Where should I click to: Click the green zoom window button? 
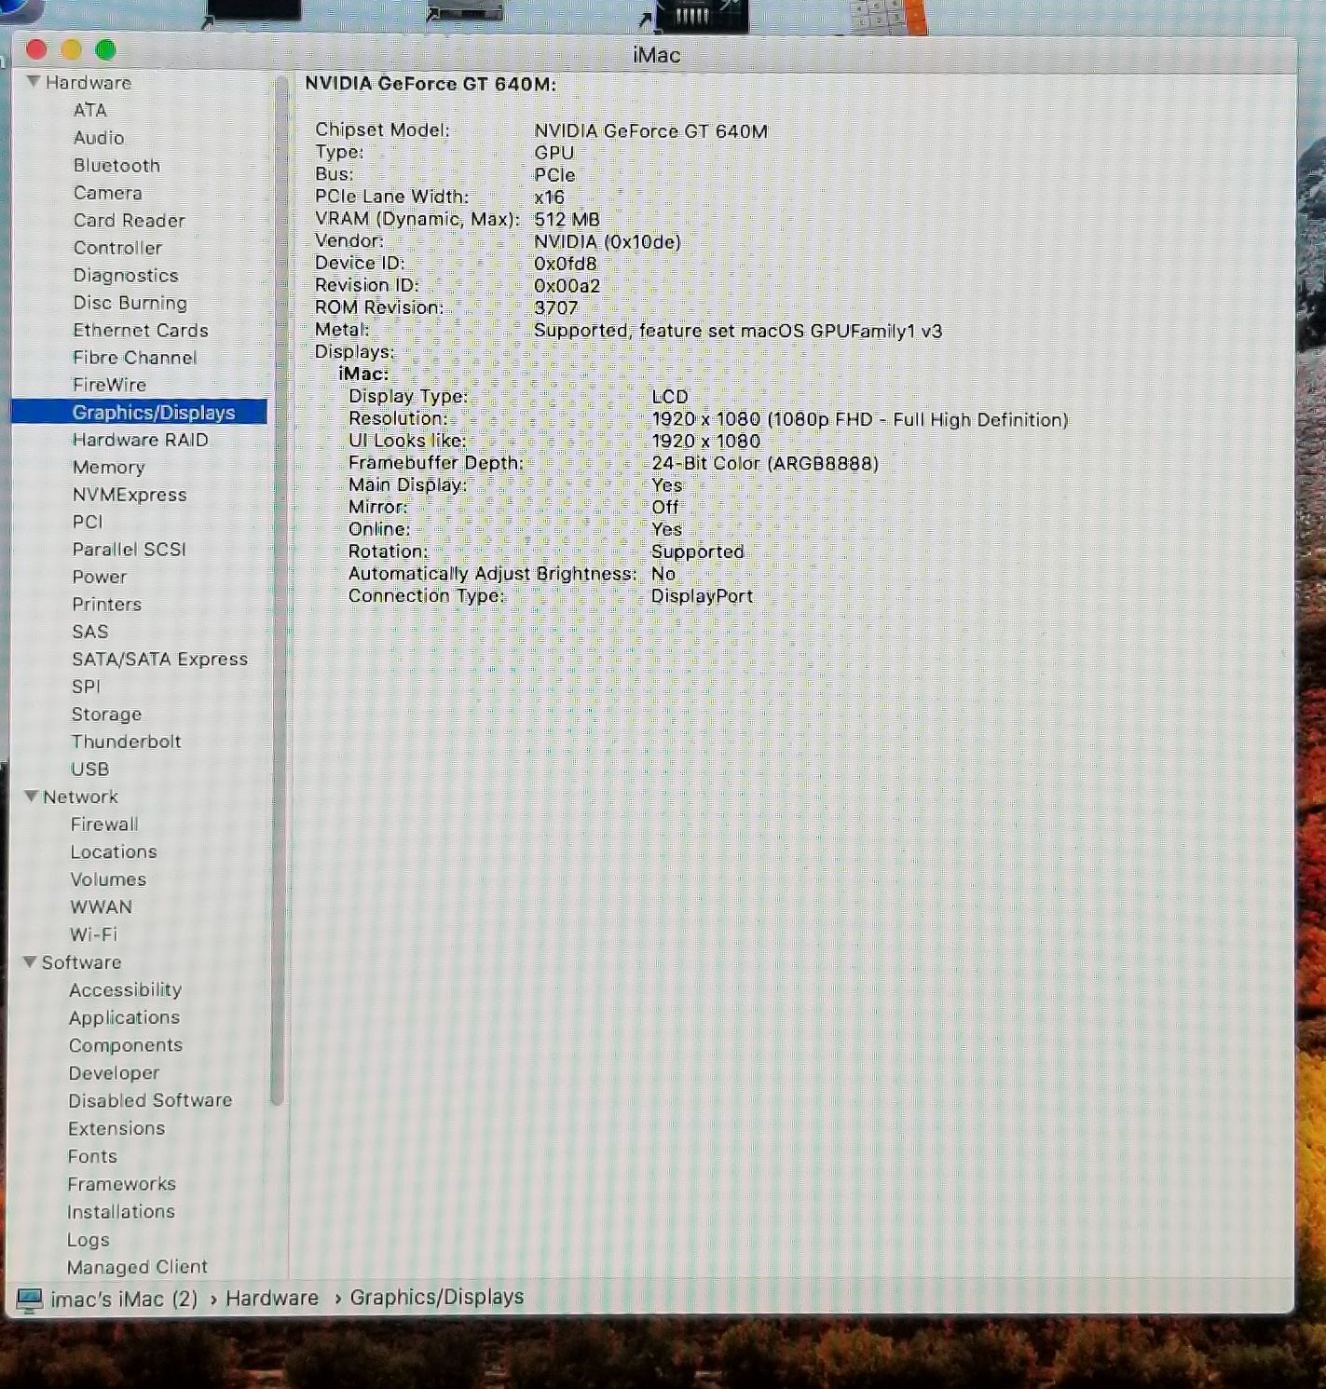click(x=106, y=49)
